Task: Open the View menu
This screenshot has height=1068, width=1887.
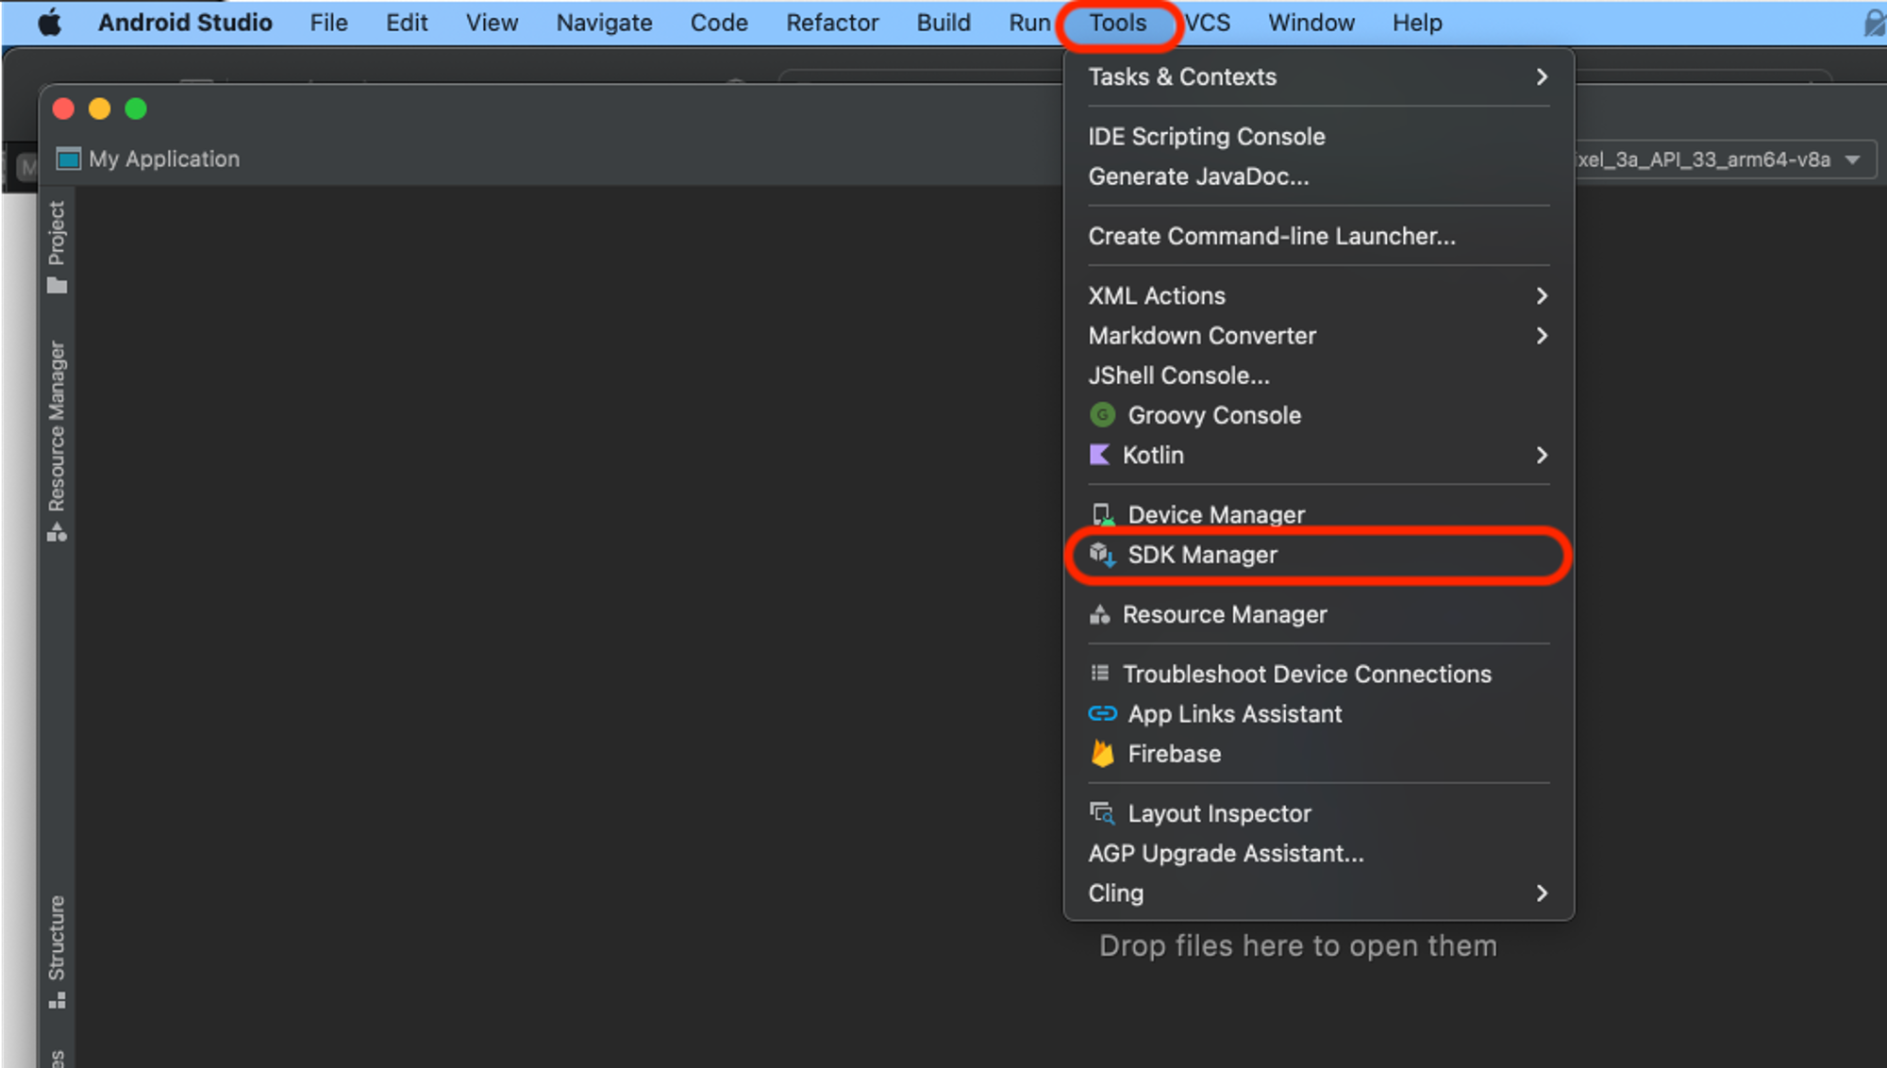Action: point(492,23)
